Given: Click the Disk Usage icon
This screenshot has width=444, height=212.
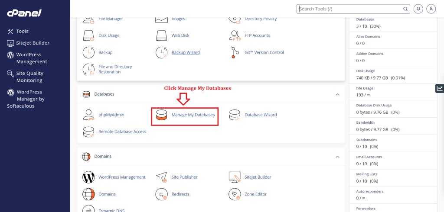Looking at the screenshot, I should (88, 35).
